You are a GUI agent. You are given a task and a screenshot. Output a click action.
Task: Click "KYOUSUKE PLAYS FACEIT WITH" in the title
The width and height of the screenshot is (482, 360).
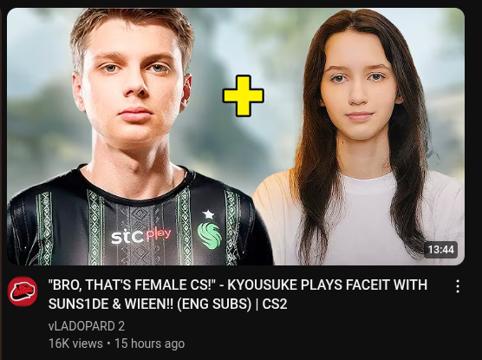tap(327, 285)
